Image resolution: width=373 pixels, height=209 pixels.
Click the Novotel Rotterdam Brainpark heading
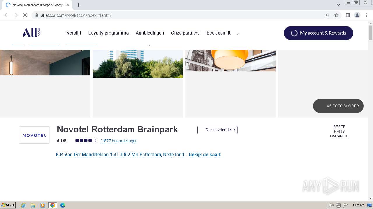[x=117, y=129]
